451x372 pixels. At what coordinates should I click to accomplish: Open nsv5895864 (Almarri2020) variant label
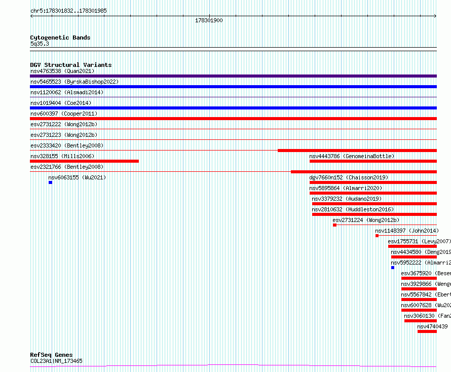coord(346,188)
